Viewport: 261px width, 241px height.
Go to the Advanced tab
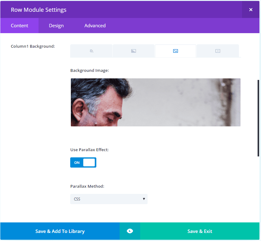tap(95, 26)
